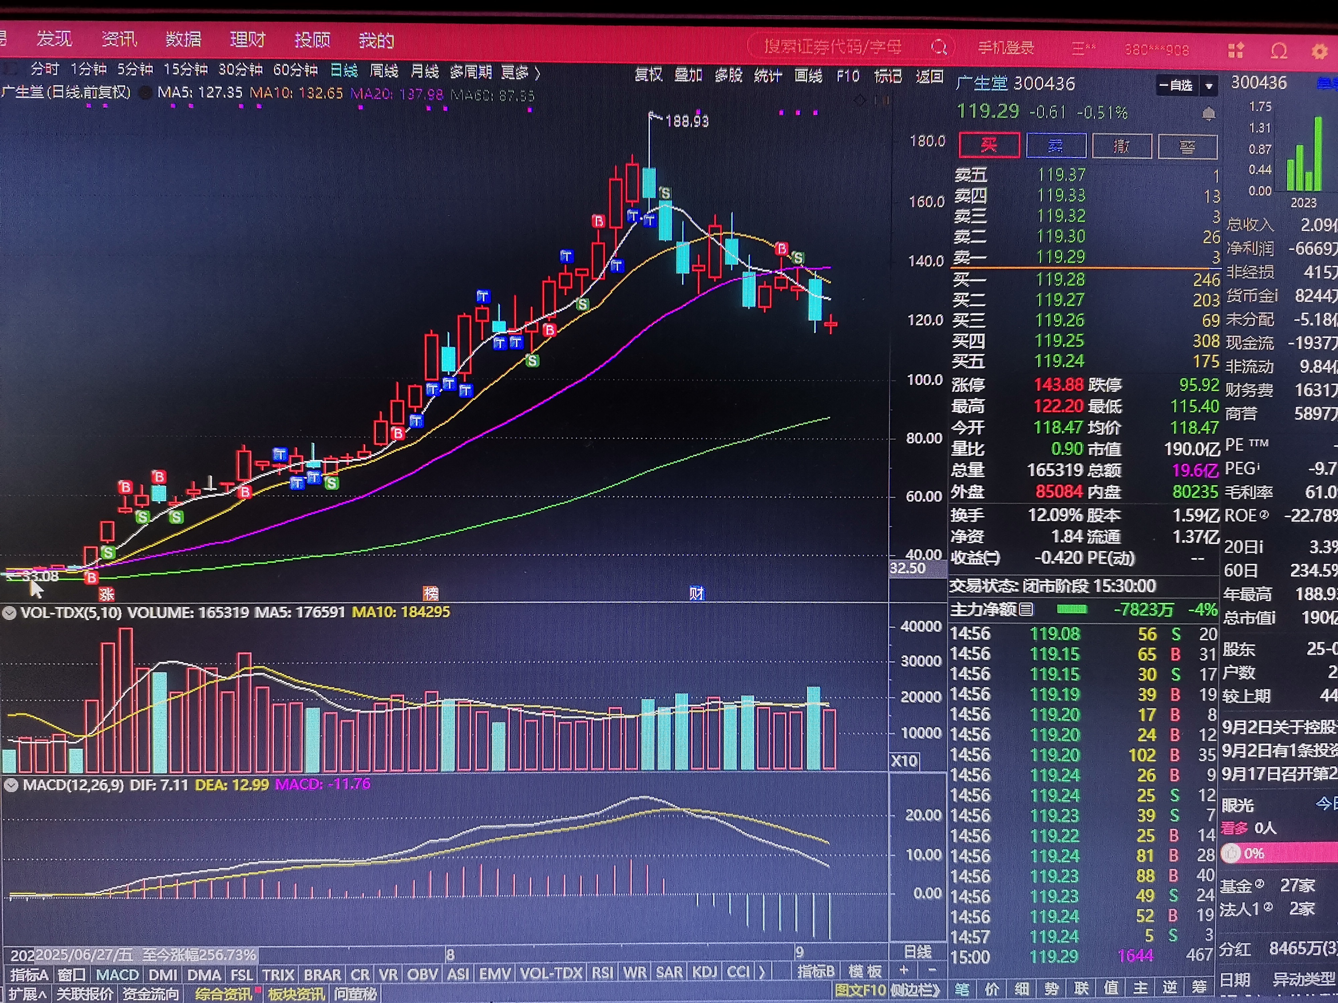Click 复权 in chart toolbar
Viewport: 1338px width, 1003px height.
[649, 75]
